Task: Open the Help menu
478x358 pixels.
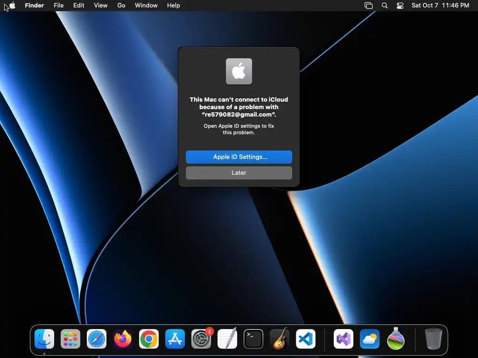Action: (x=174, y=6)
